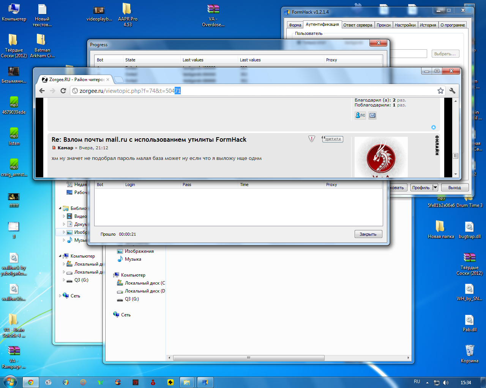Image resolution: width=486 pixels, height=388 pixels.
Task: Select the Новая папка folder icon
Action: tap(440, 230)
